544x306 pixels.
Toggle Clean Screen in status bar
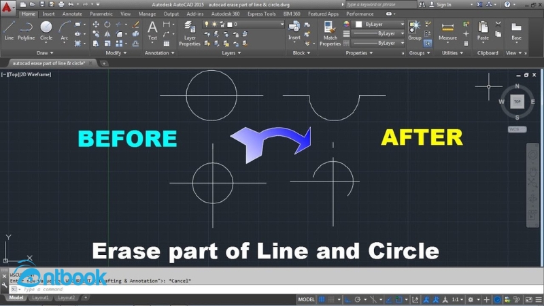(529, 299)
